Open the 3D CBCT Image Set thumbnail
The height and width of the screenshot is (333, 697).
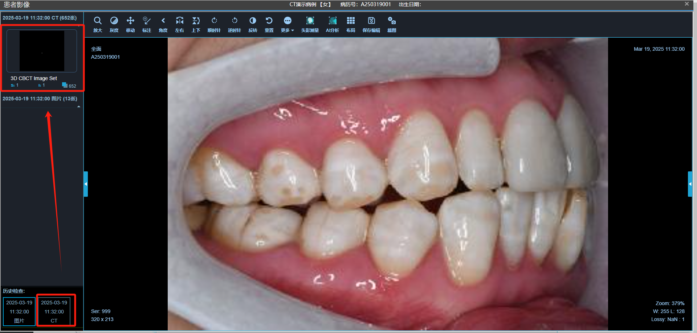41,51
